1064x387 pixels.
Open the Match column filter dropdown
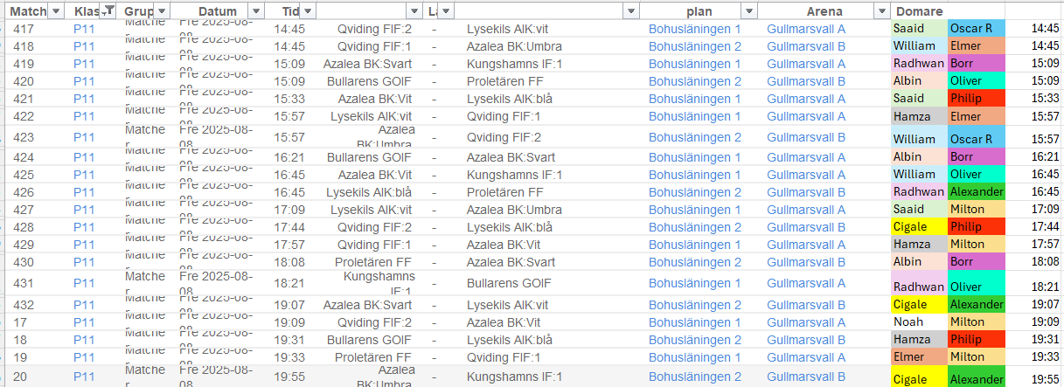[x=56, y=10]
